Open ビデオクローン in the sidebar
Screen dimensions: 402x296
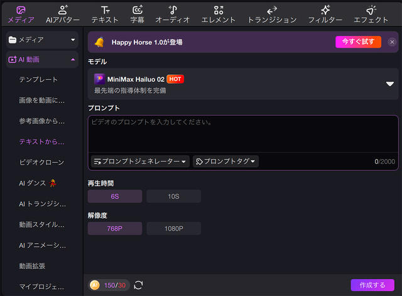tap(42, 162)
